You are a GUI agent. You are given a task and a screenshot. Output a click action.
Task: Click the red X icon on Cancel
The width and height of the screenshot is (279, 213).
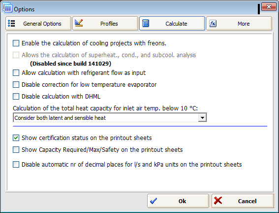point(218,201)
